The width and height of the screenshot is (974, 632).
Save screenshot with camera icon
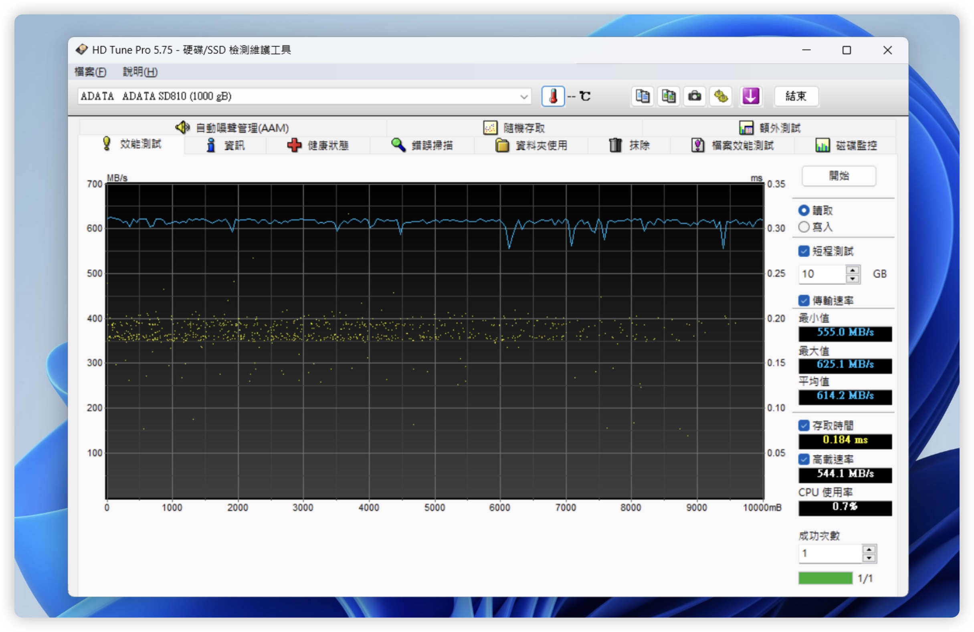[695, 97]
